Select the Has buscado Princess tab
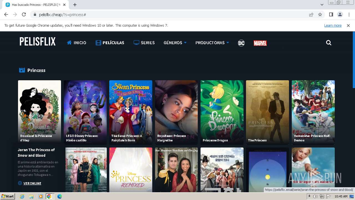 pyautogui.click(x=36, y=5)
